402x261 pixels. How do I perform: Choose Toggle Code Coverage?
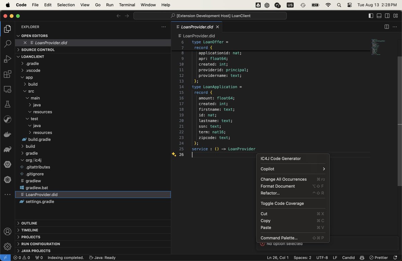coord(293,203)
